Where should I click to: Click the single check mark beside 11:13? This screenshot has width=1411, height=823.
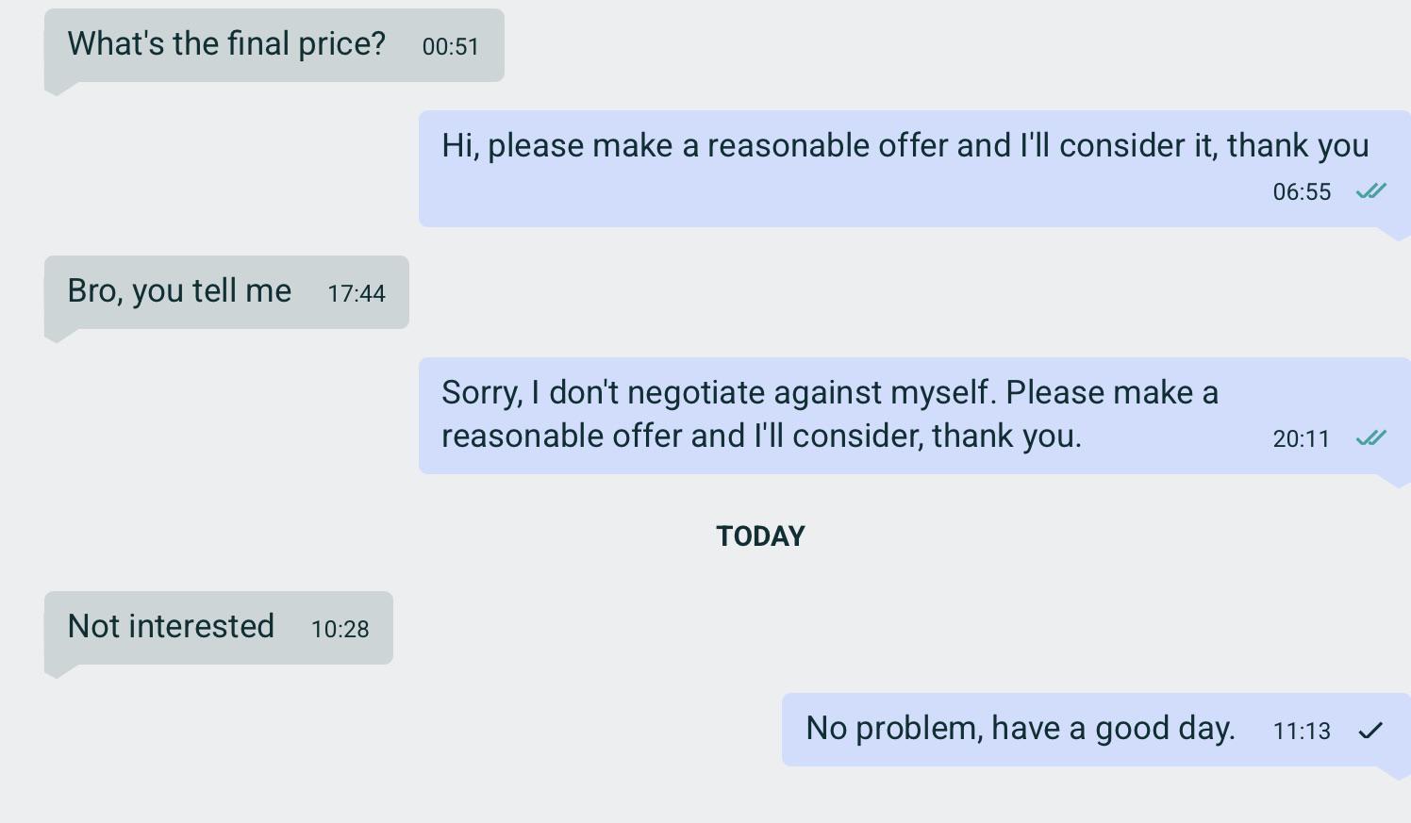[1370, 731]
